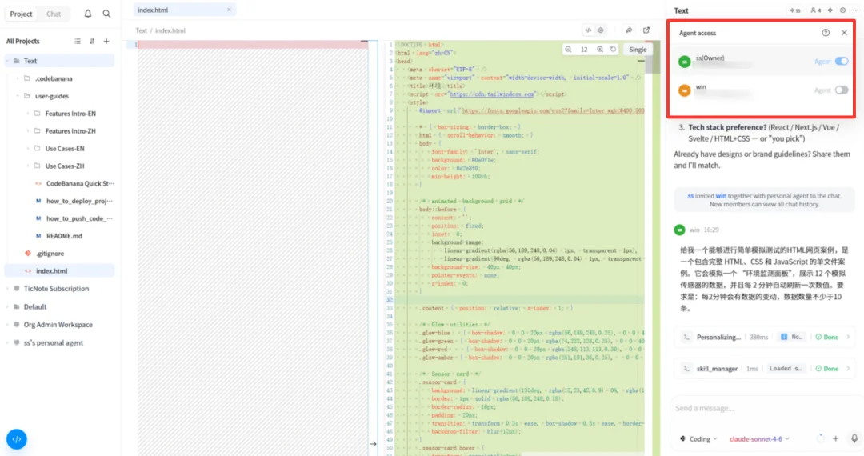Turn off the Agent toggle for ss(Owner)
The height and width of the screenshot is (456, 864).
(842, 61)
